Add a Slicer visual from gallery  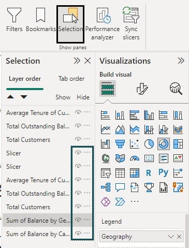106,173
